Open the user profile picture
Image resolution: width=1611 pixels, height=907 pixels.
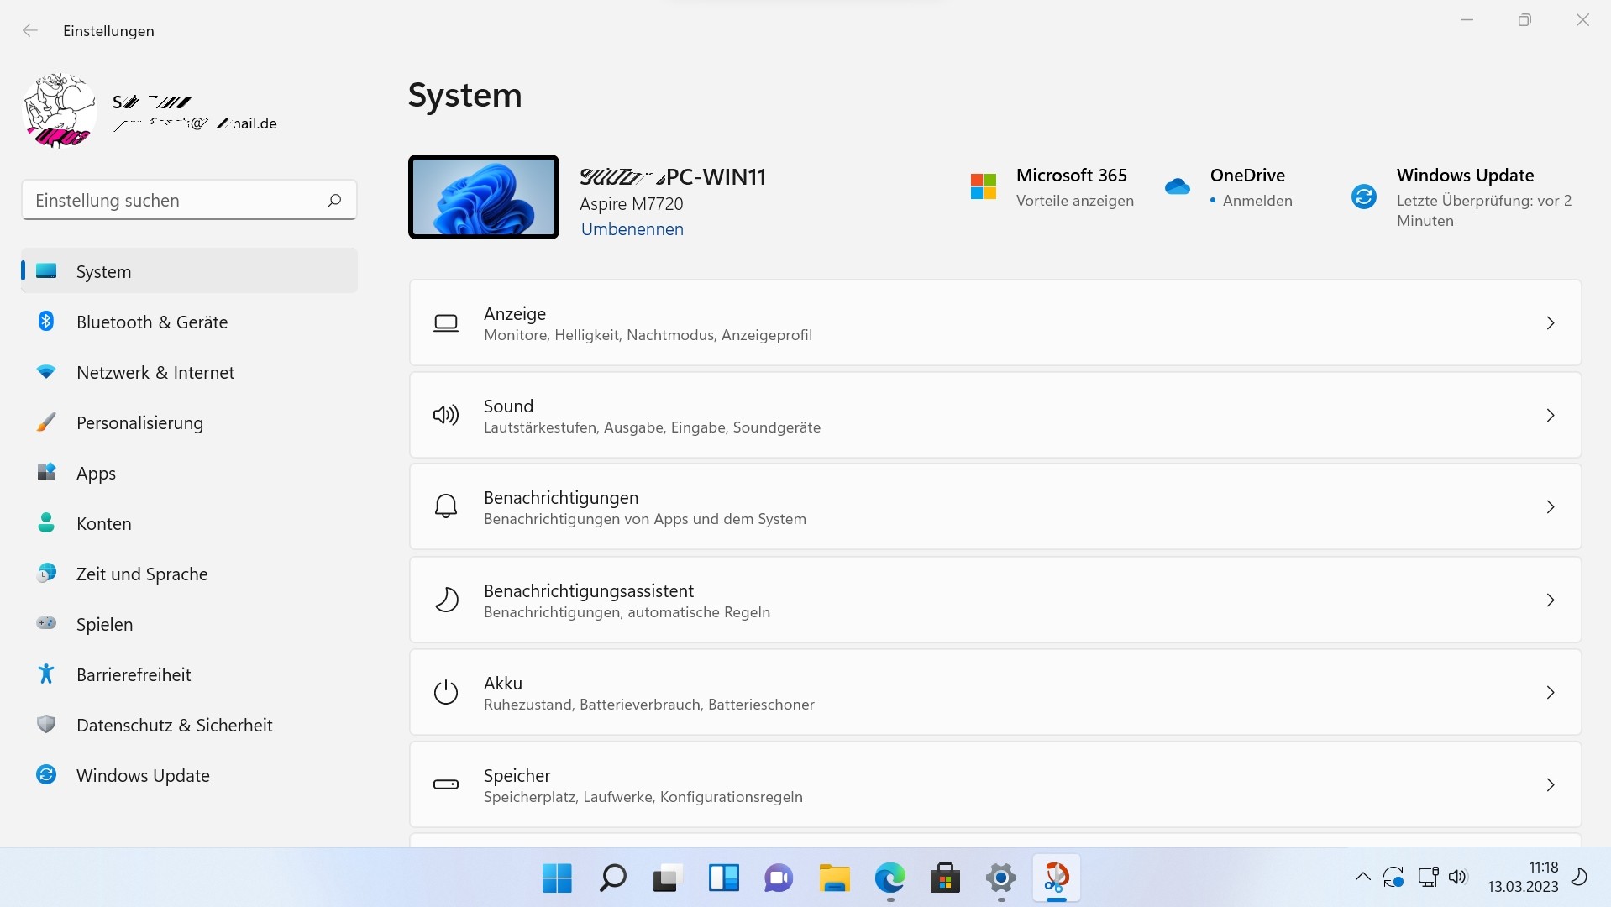click(x=59, y=110)
